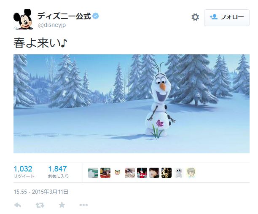The height and width of the screenshot is (214, 258).
Task: Open the dark-haired person avatar
Action: coord(154,173)
